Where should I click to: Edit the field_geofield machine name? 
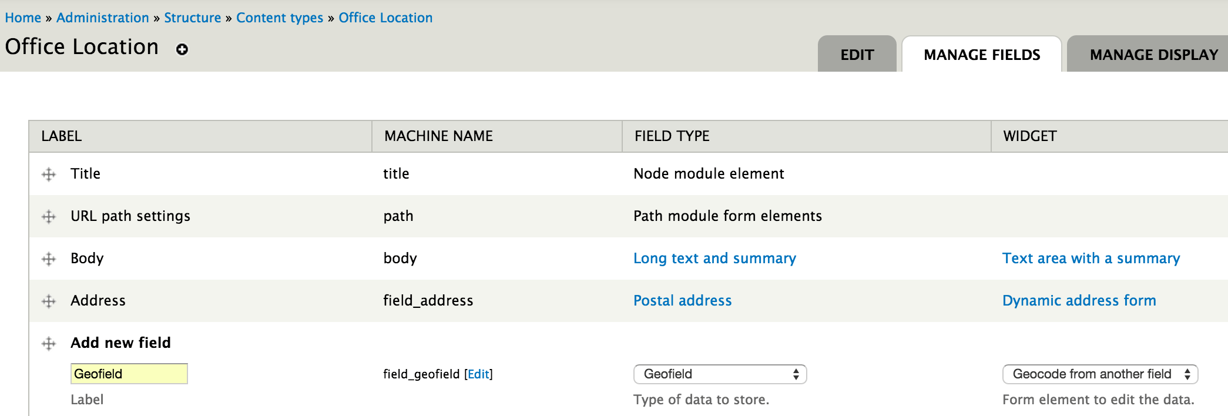[x=478, y=374]
